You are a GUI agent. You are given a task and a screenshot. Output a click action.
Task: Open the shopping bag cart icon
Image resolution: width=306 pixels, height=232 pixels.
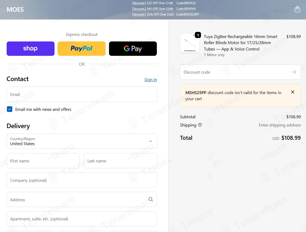(297, 9)
